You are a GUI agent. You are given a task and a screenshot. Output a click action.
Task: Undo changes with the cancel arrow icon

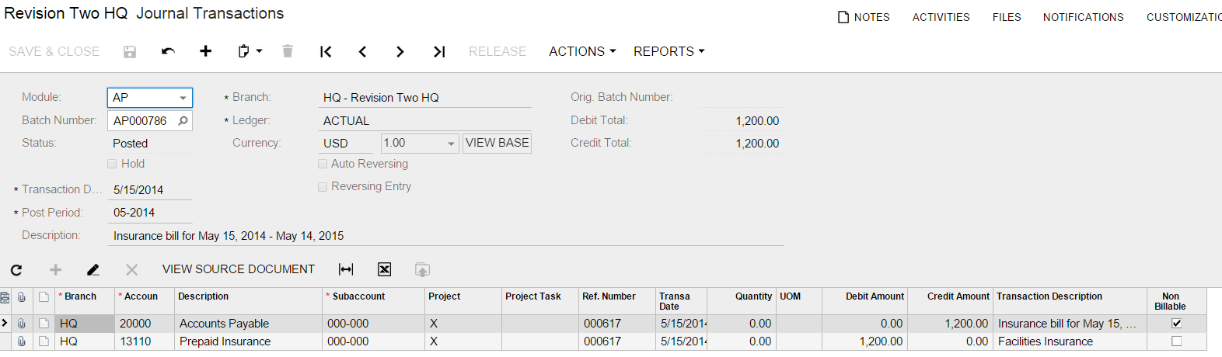pos(168,51)
